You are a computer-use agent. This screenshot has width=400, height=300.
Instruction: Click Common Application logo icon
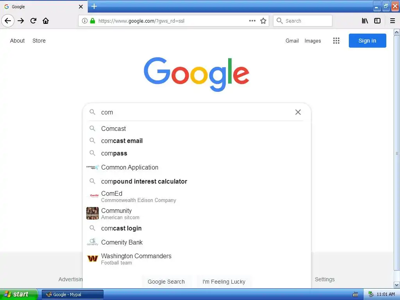point(92,167)
